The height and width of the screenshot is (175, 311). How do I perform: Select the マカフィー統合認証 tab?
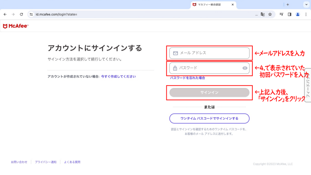(x=213, y=5)
